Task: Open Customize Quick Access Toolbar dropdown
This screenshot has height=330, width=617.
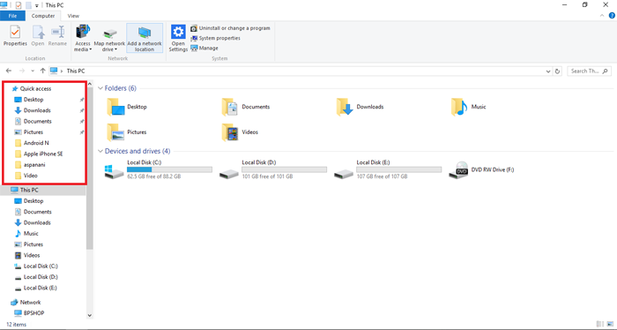Action: [37, 5]
